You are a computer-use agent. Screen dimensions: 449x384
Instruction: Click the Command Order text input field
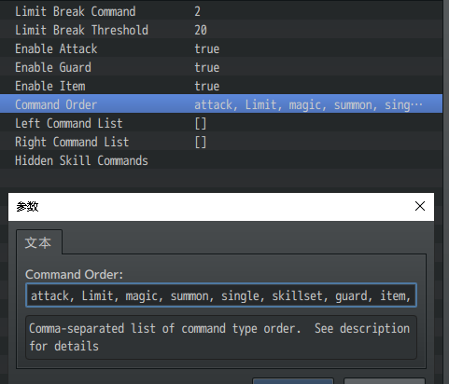[221, 295]
